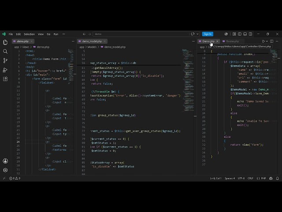Expand the title bar overflow menu (…)

click(63, 34)
